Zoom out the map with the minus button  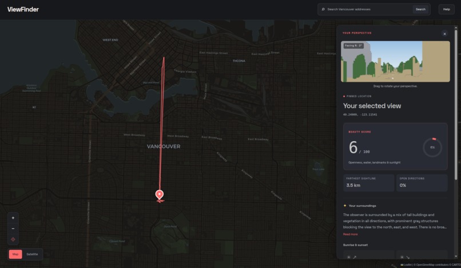(x=13, y=229)
